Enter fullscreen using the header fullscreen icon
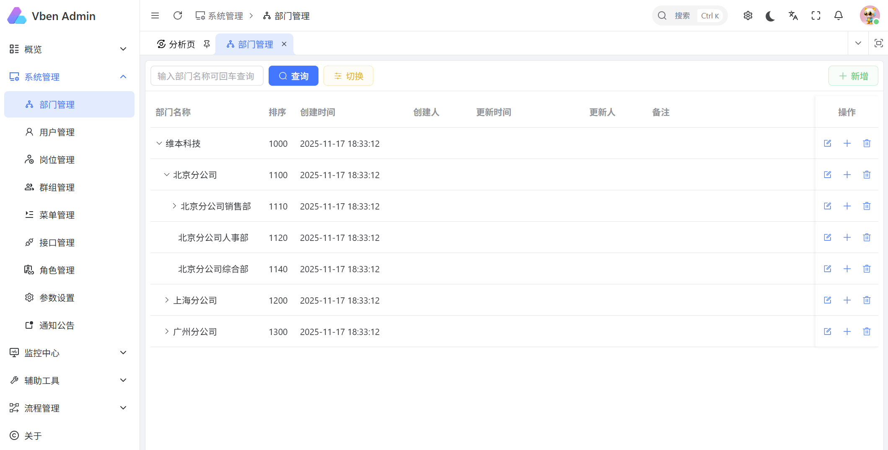Viewport: 888px width, 450px height. (x=816, y=16)
